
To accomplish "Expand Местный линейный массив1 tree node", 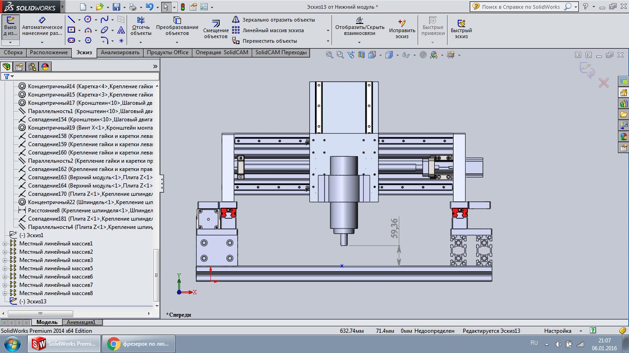I will pyautogui.click(x=5, y=244).
